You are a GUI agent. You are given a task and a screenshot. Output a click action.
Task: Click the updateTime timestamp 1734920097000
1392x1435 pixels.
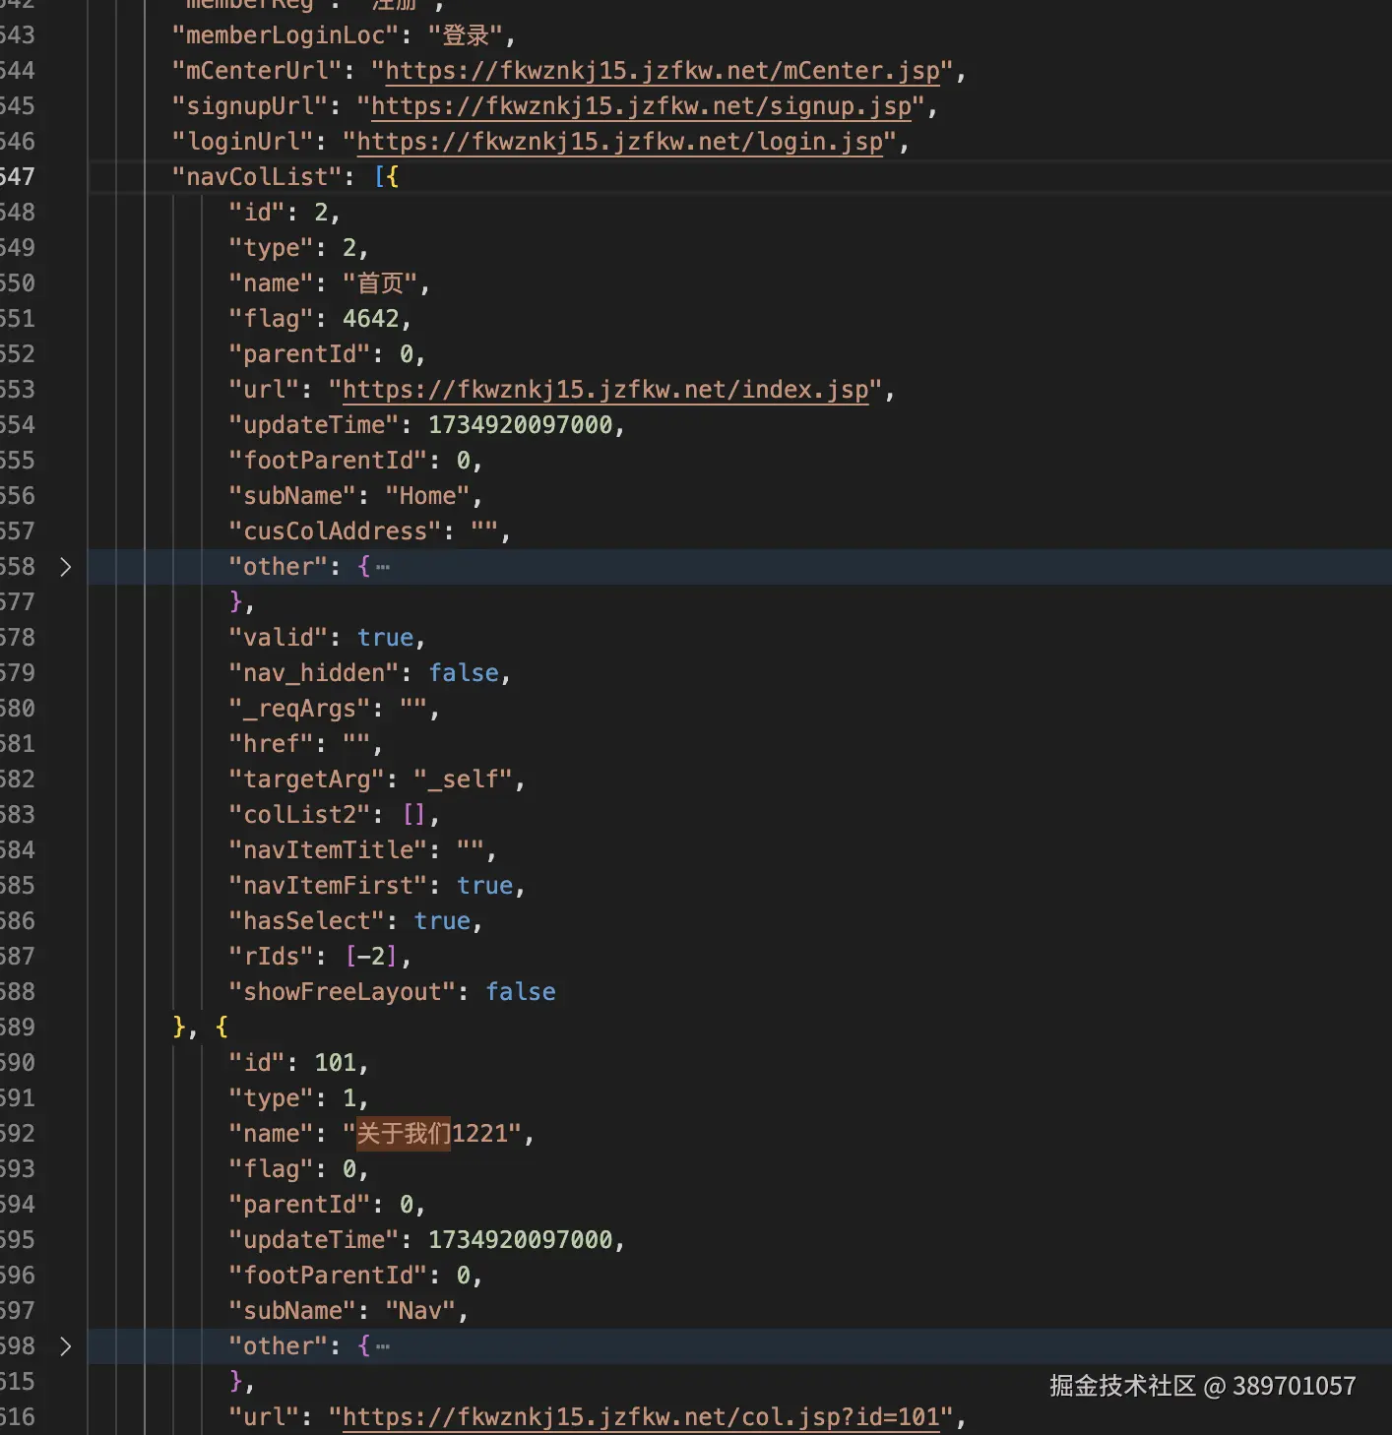[524, 424]
